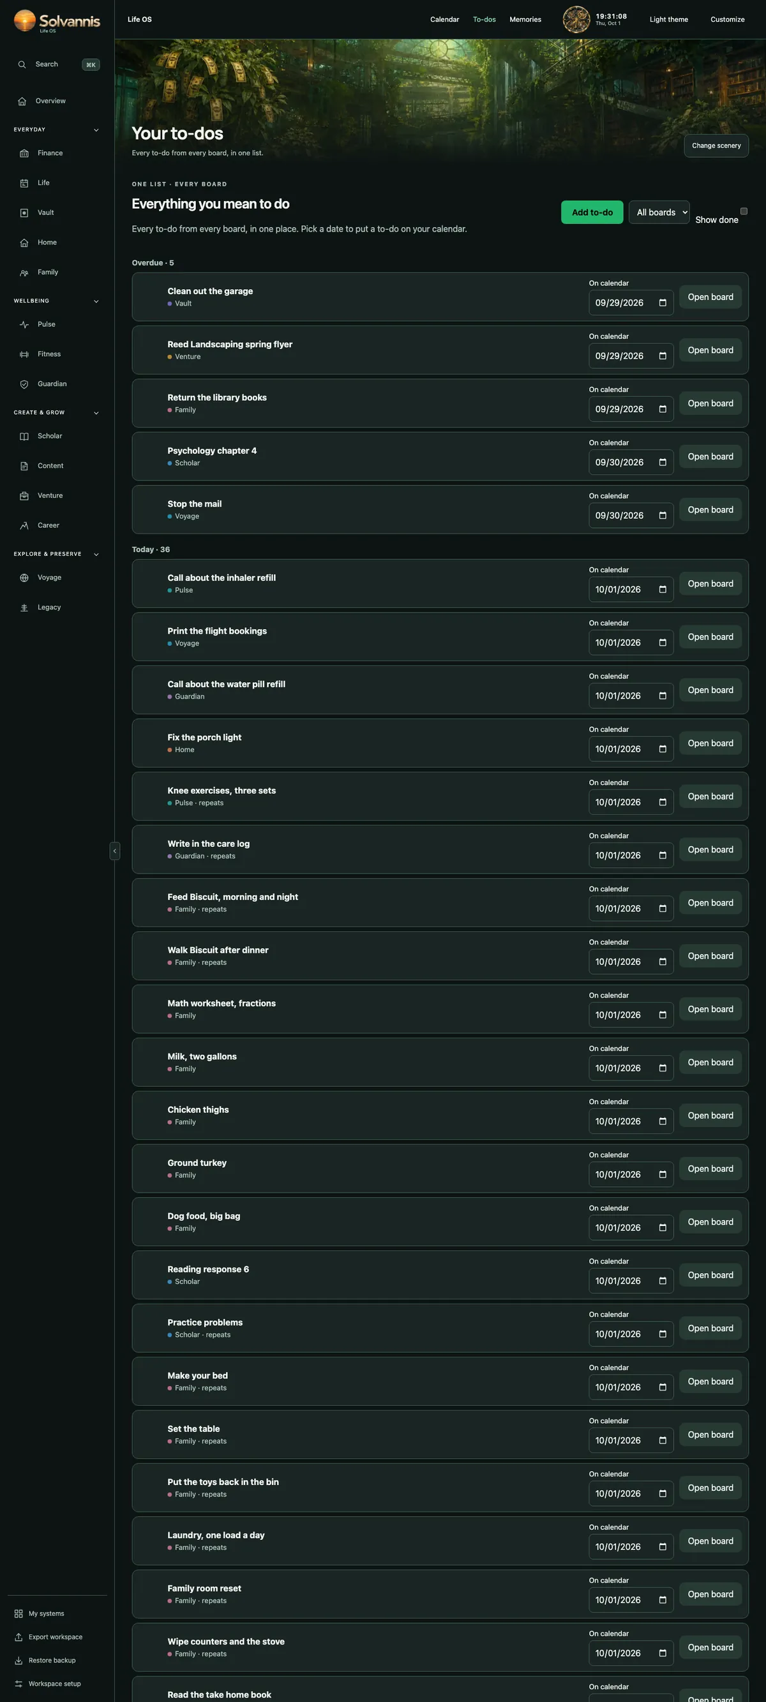Open the Venture briefcase icon
Screen dimensions: 766x1702
pos(24,495)
